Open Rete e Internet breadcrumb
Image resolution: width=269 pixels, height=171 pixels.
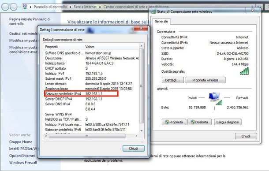click(x=85, y=7)
